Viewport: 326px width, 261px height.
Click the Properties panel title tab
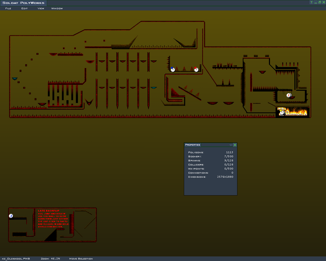pos(193,145)
